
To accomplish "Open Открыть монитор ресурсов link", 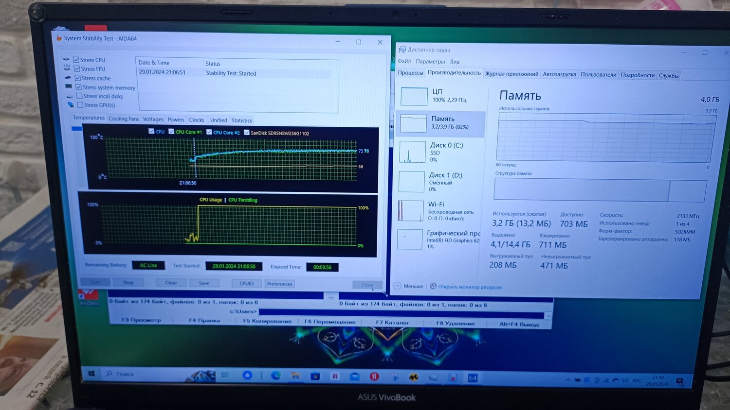I will (466, 287).
